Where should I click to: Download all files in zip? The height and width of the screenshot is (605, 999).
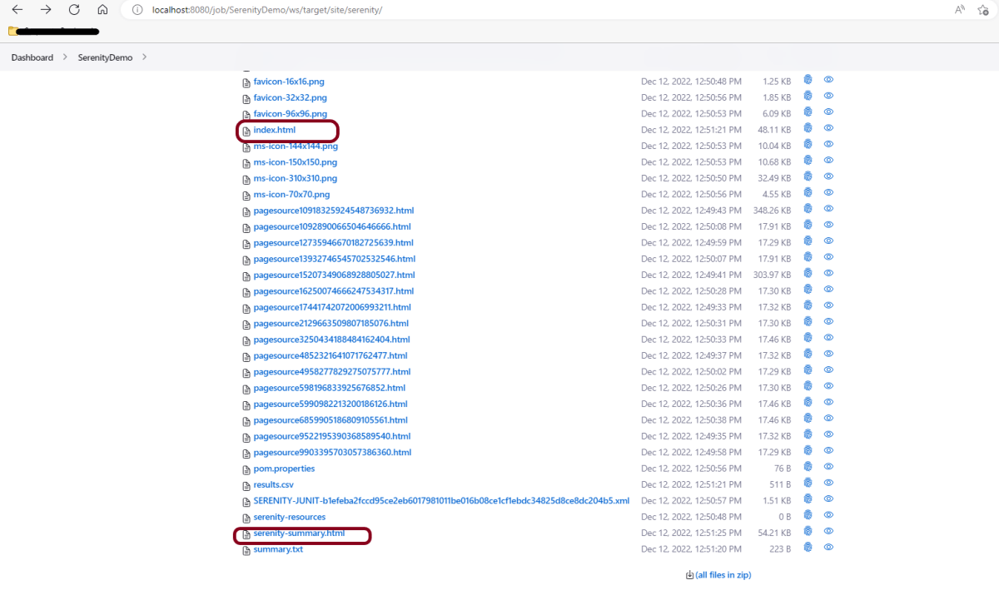723,575
